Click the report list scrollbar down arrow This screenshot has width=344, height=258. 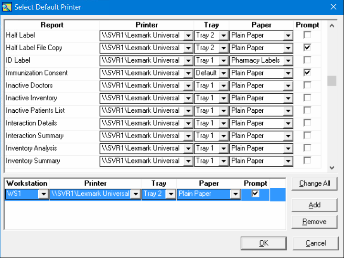(332, 168)
